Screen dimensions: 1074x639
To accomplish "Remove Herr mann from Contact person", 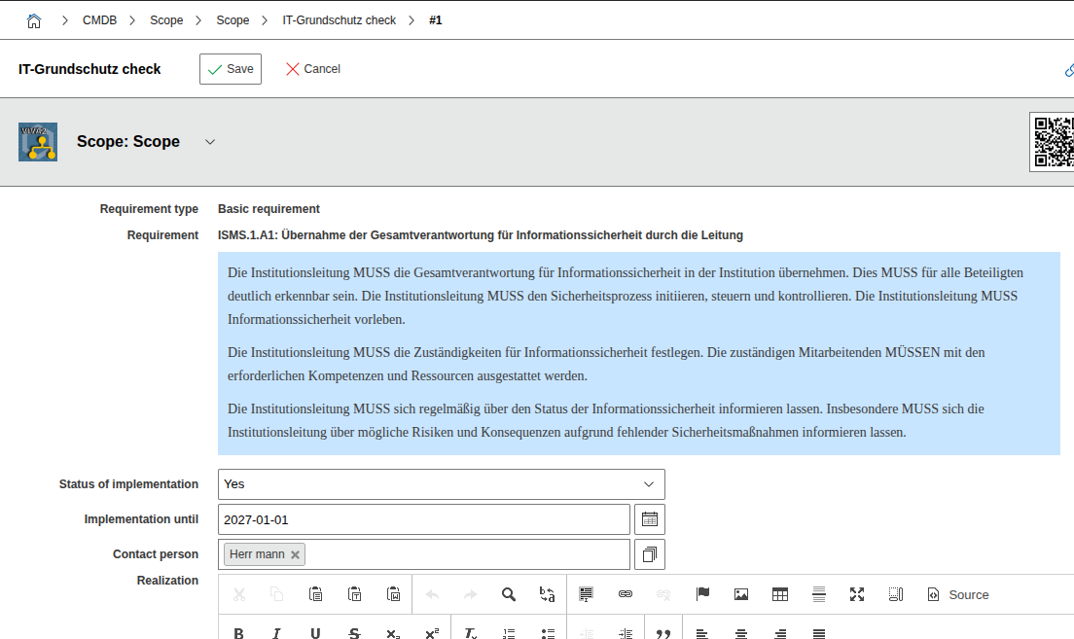I will [294, 553].
